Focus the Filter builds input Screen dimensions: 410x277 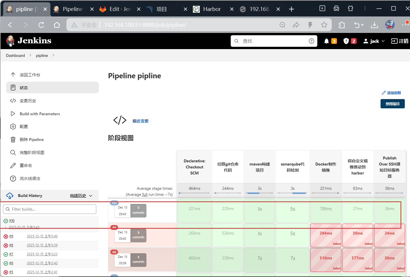(x=50, y=209)
